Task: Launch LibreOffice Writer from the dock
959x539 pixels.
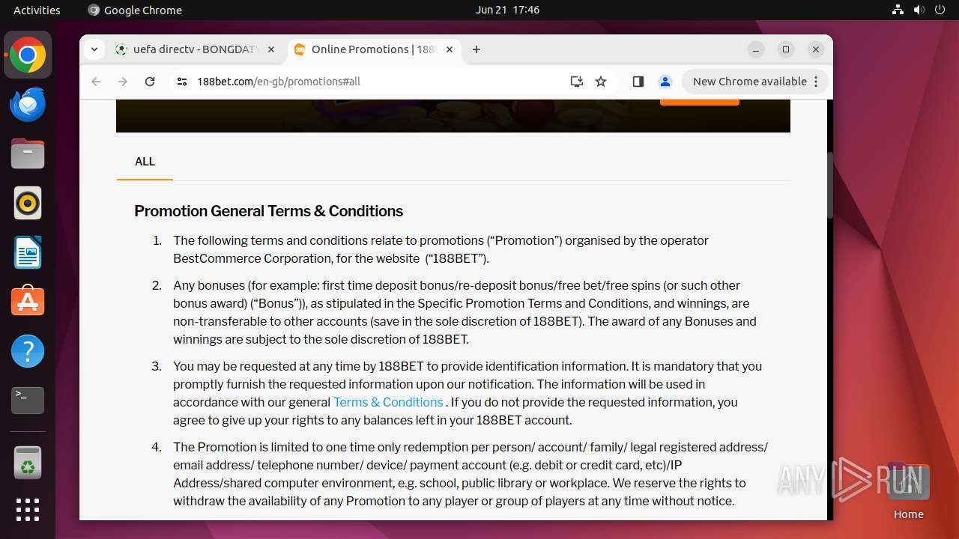Action: tap(28, 252)
